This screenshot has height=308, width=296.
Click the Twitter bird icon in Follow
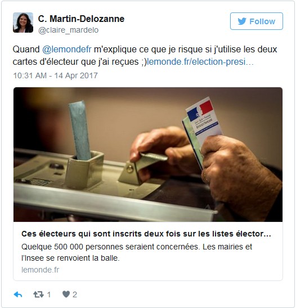pos(242,21)
